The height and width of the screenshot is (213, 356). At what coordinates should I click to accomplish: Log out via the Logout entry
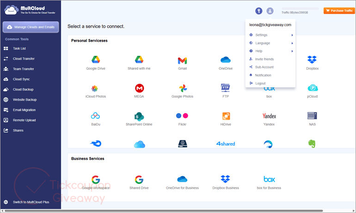tap(270, 84)
